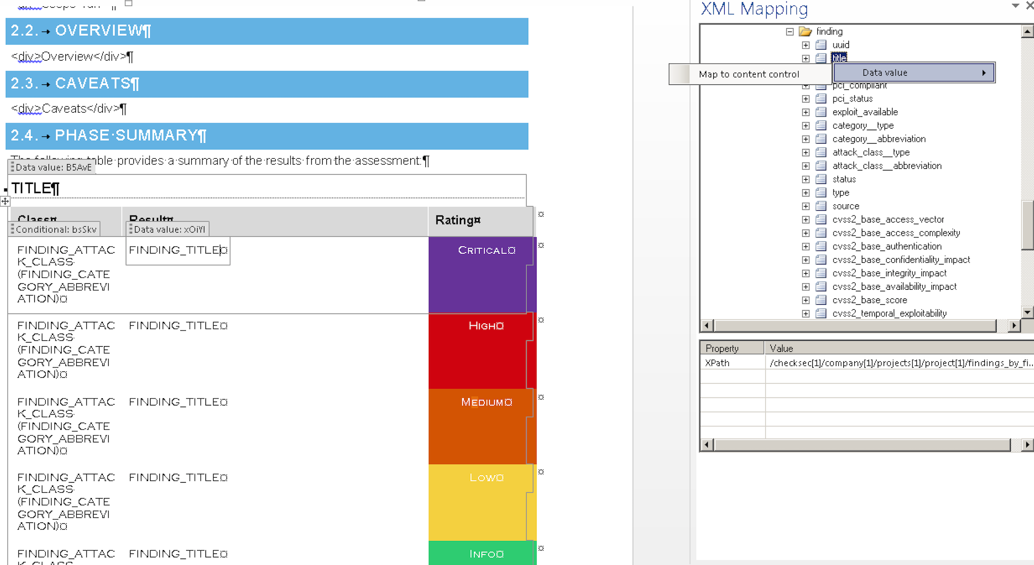The height and width of the screenshot is (565, 1034).
Task: Click the Data value: B5AvE tag
Action: [x=51, y=167]
